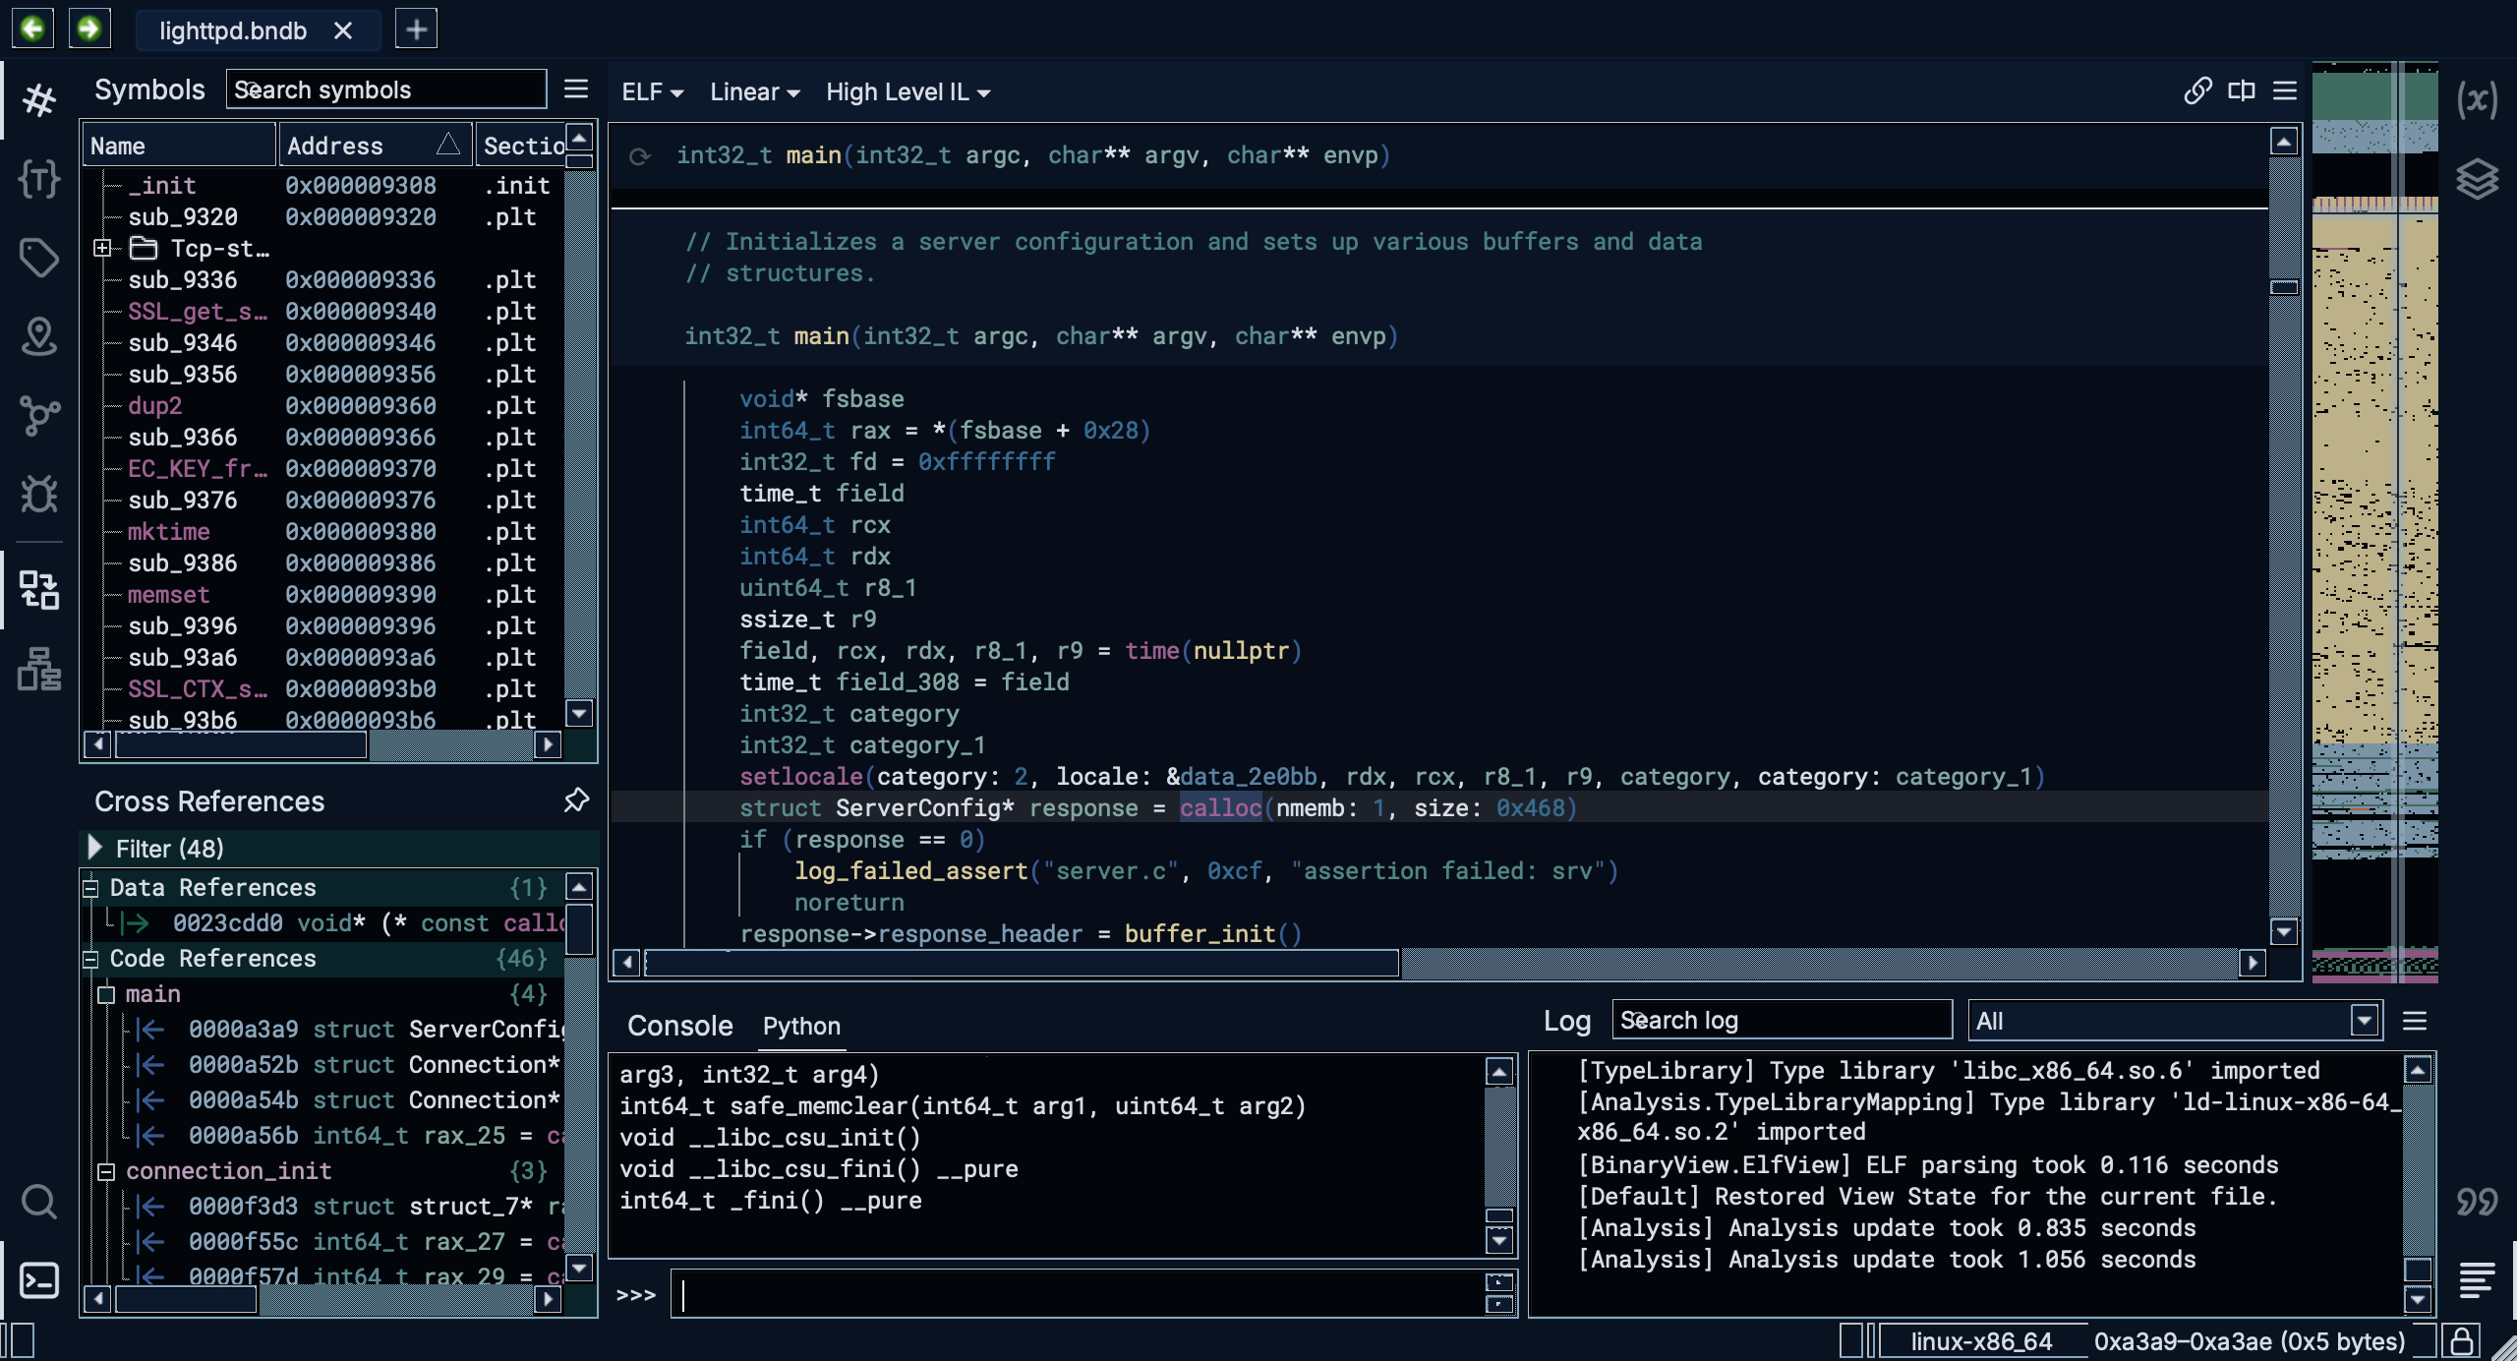
Task: Select the lighttpd.bndb tab
Action: coord(233,30)
